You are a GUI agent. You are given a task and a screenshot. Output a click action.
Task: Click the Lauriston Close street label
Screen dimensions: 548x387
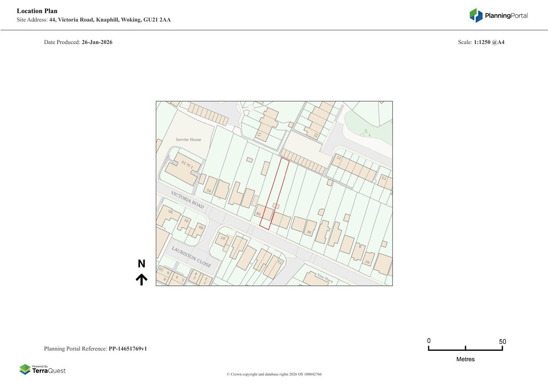191,257
